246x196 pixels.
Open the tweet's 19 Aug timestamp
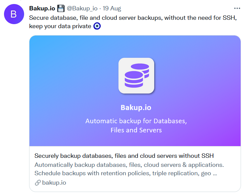point(112,8)
